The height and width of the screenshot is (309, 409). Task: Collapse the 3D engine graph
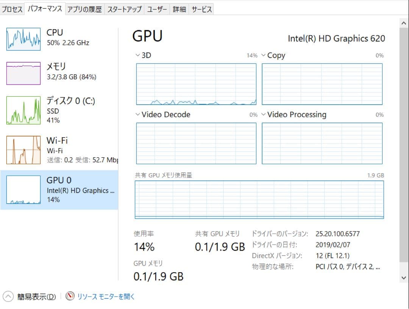(x=137, y=55)
